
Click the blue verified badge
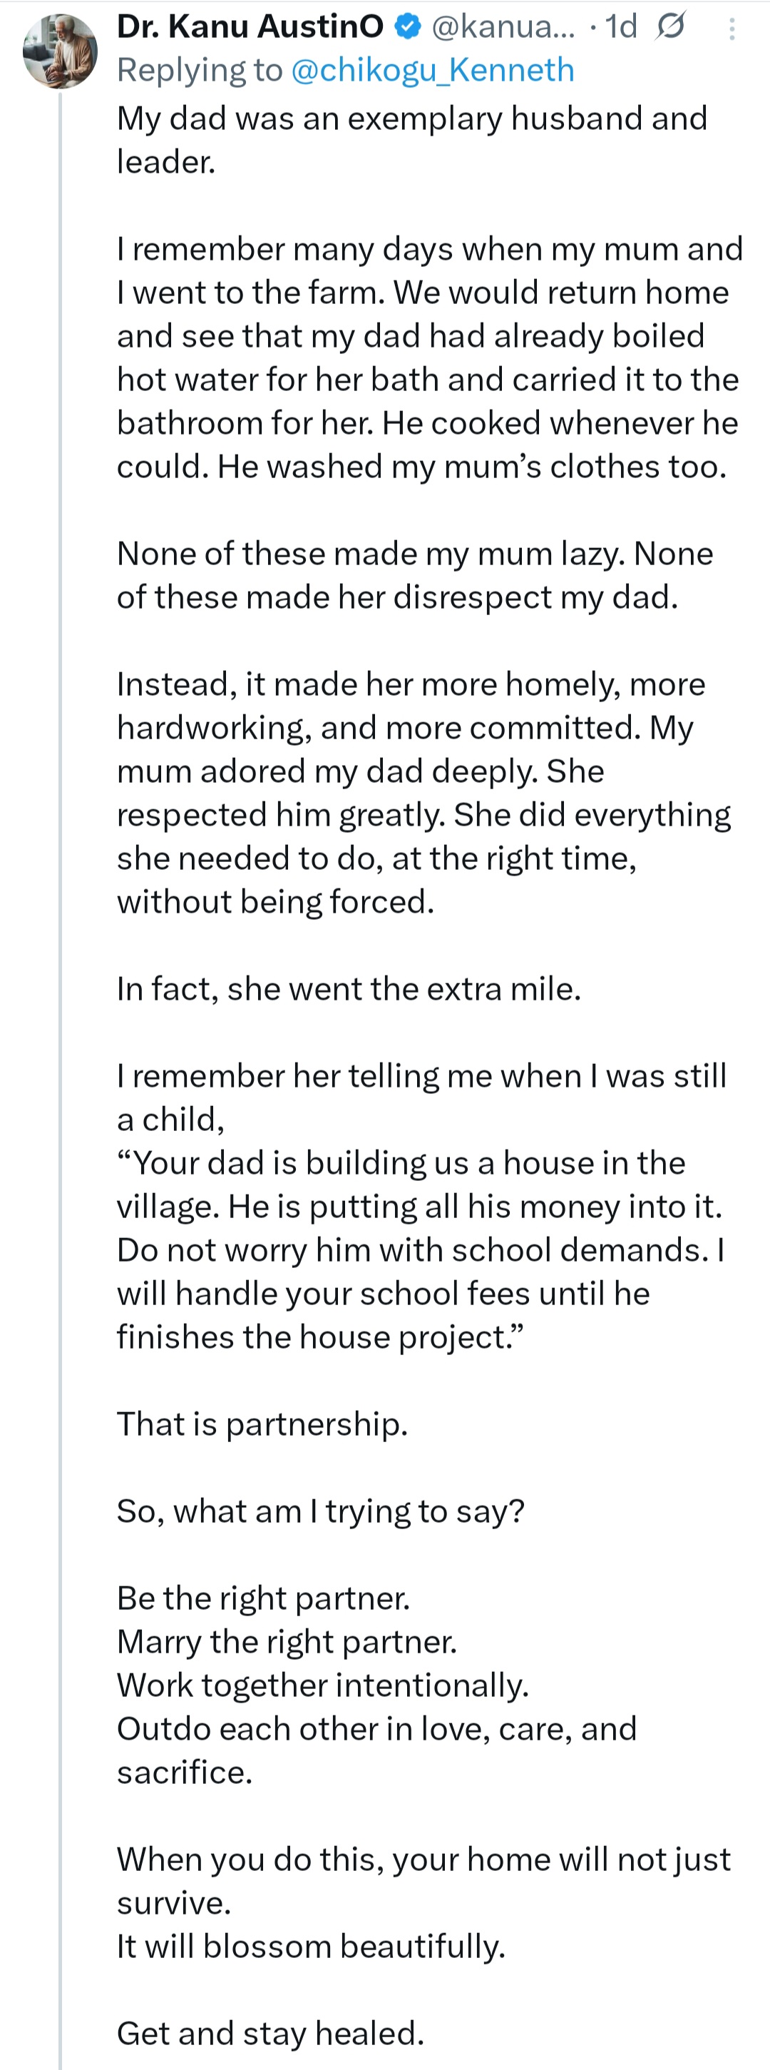pyautogui.click(x=409, y=27)
